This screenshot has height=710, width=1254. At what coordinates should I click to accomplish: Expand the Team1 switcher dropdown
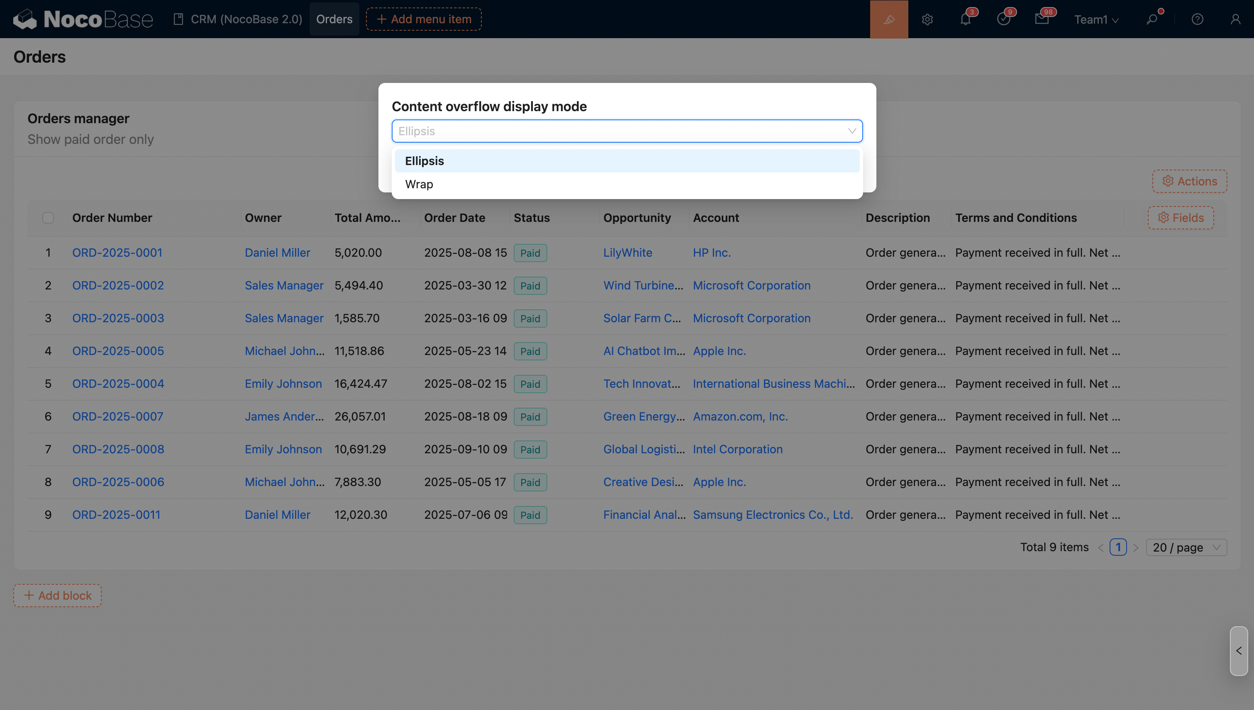point(1096,19)
